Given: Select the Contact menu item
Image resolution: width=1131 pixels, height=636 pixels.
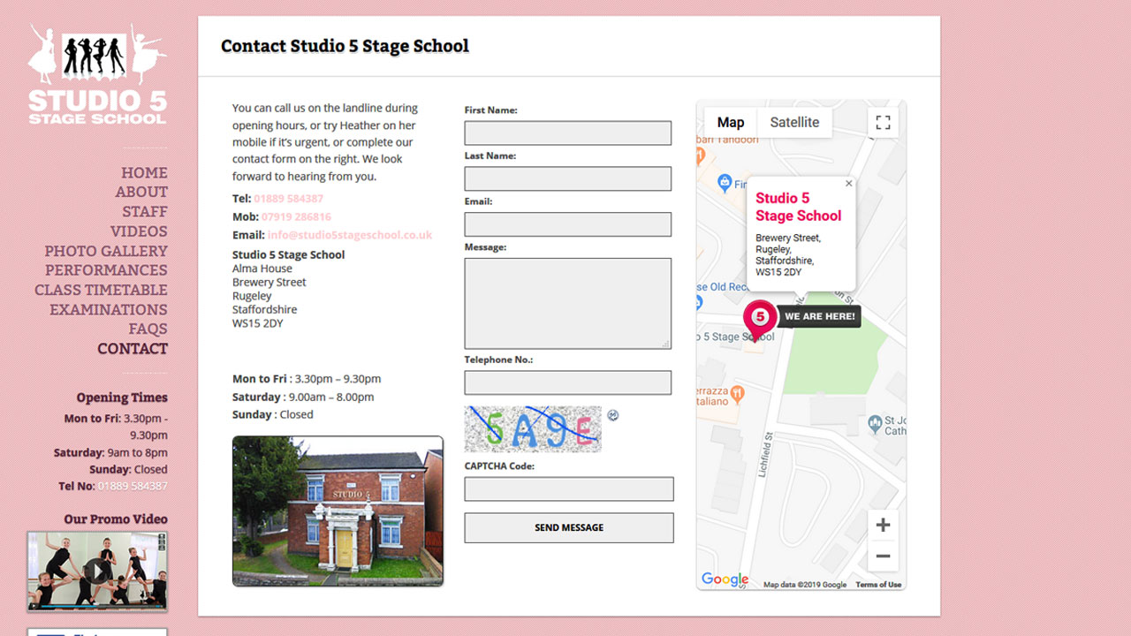Looking at the screenshot, I should coord(133,348).
